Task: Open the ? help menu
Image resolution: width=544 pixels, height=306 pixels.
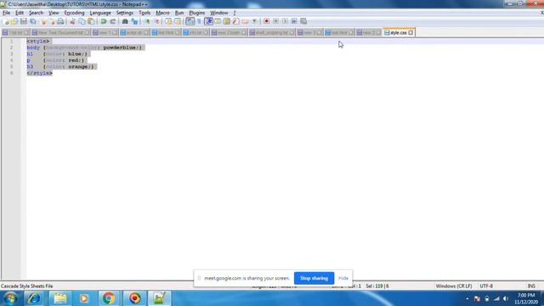Action: [x=235, y=13]
